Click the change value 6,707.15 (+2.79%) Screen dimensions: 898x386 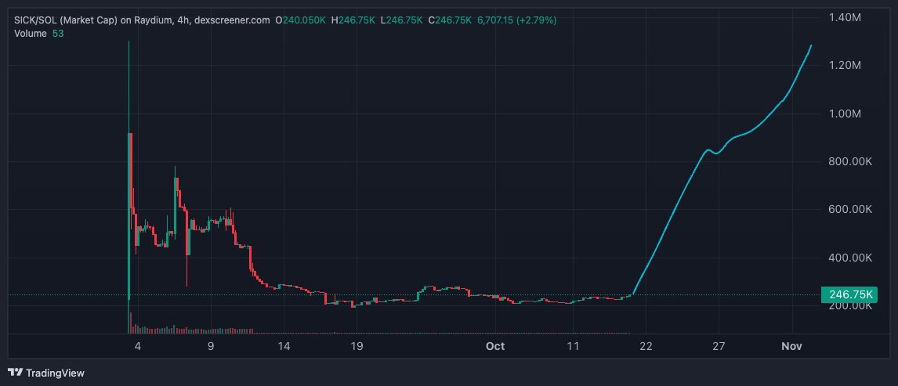pyautogui.click(x=516, y=20)
